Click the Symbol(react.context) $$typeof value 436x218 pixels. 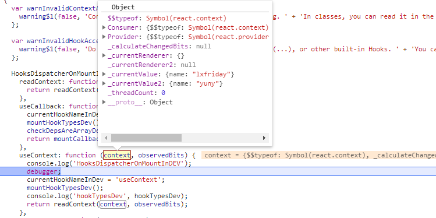tap(186, 19)
